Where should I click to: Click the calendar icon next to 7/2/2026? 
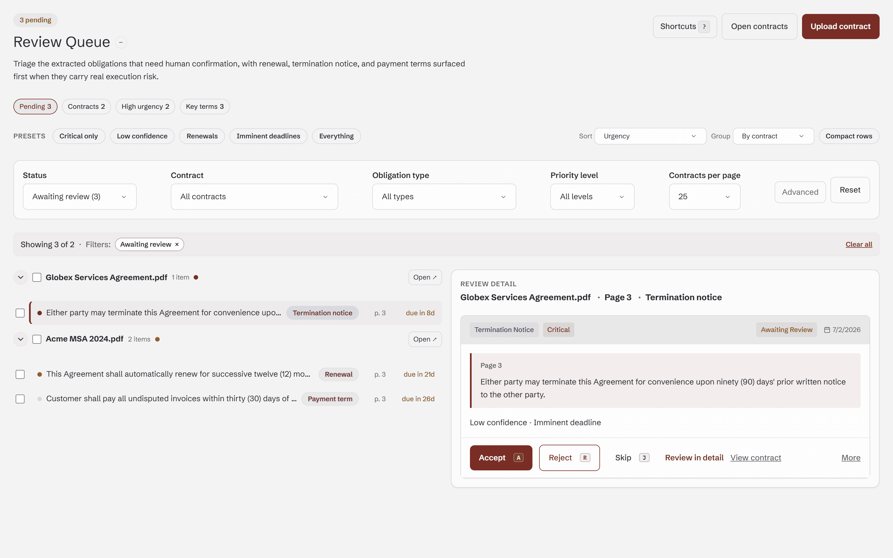827,329
